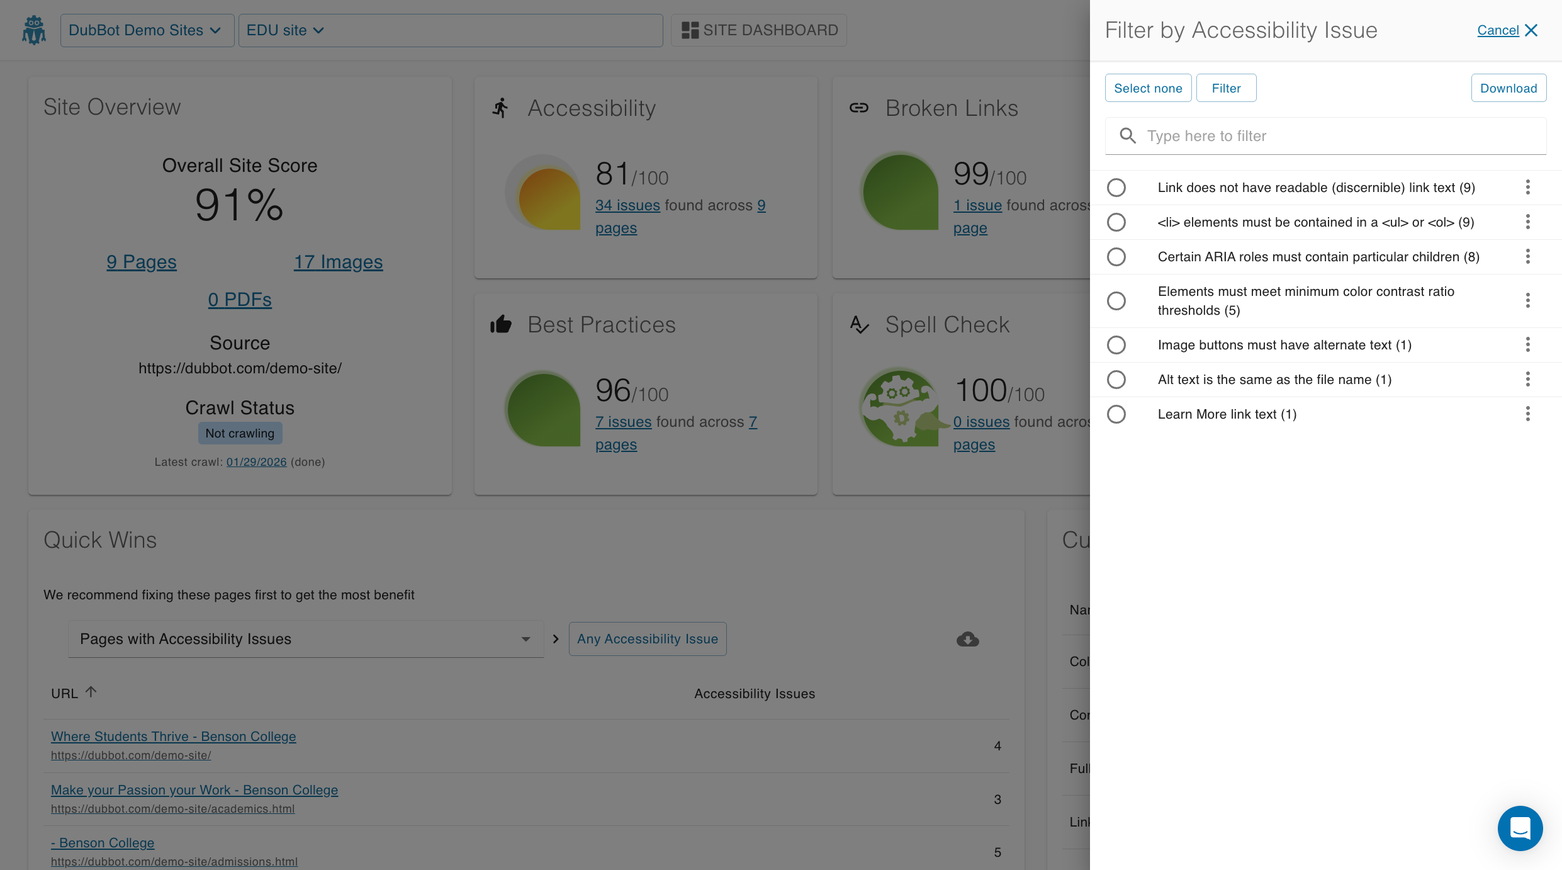Expand the DubBot Demo Sites dropdown
The height and width of the screenshot is (870, 1562).
click(146, 30)
